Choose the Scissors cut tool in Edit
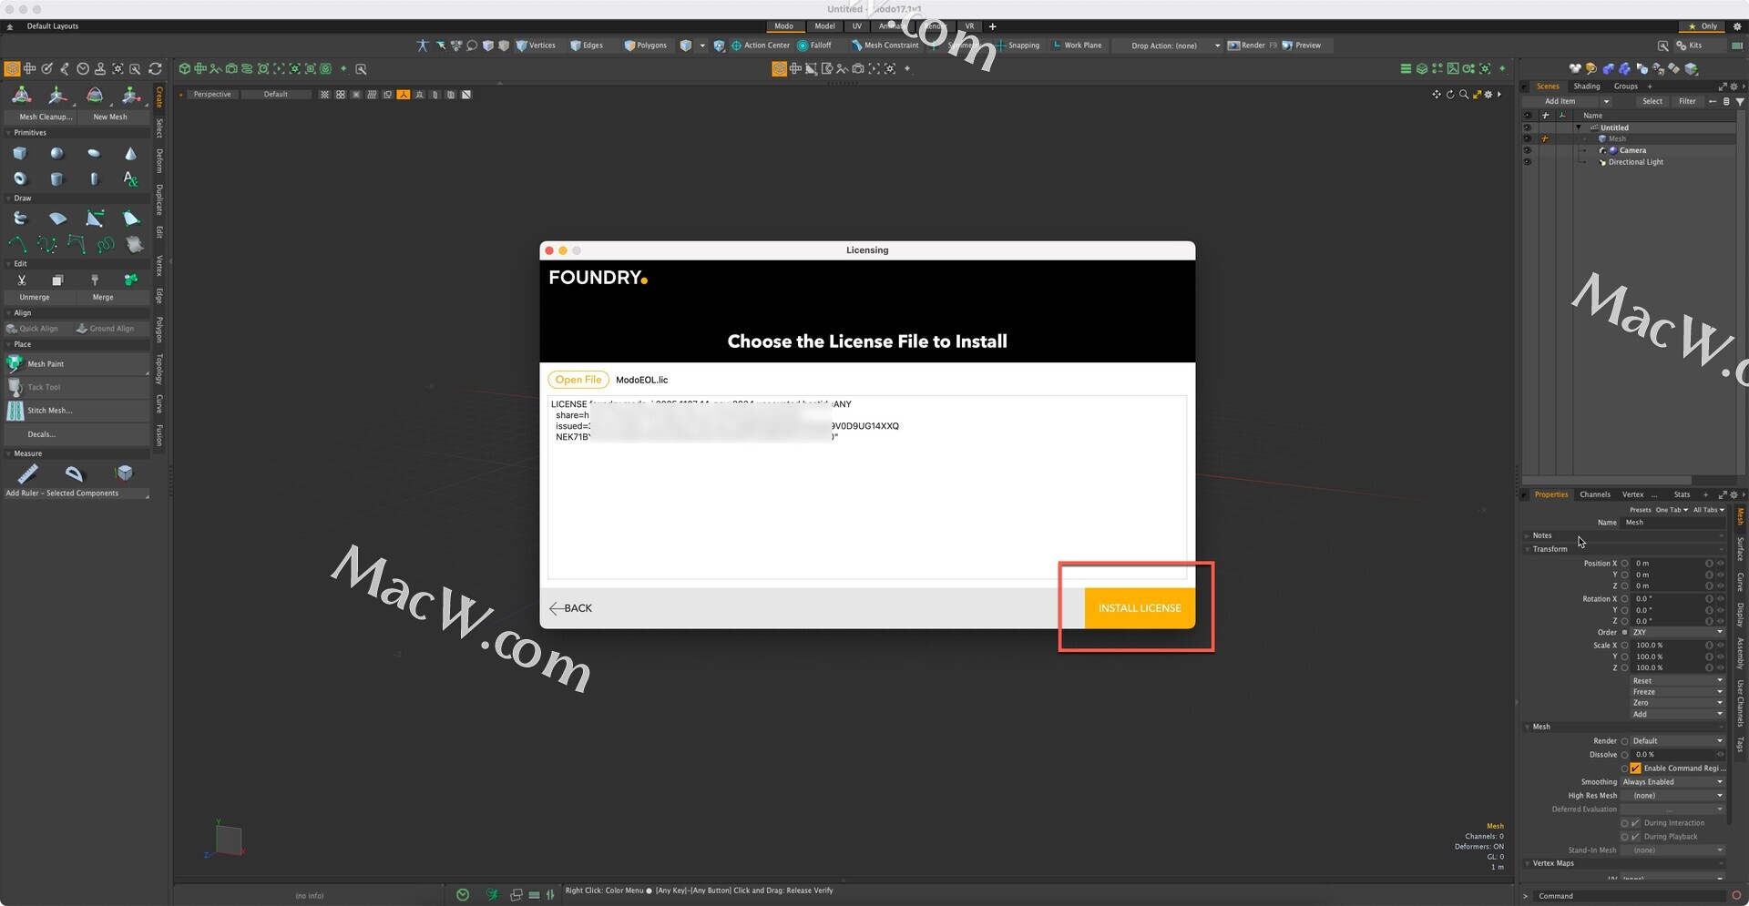Viewport: 1749px width, 906px height. point(22,280)
